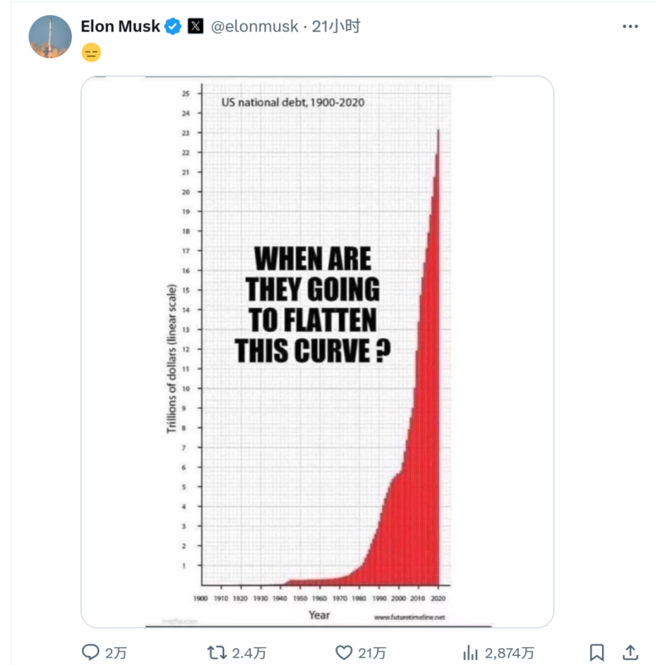Click the reply speech bubble icon
The image size is (656, 665).
pyautogui.click(x=90, y=652)
